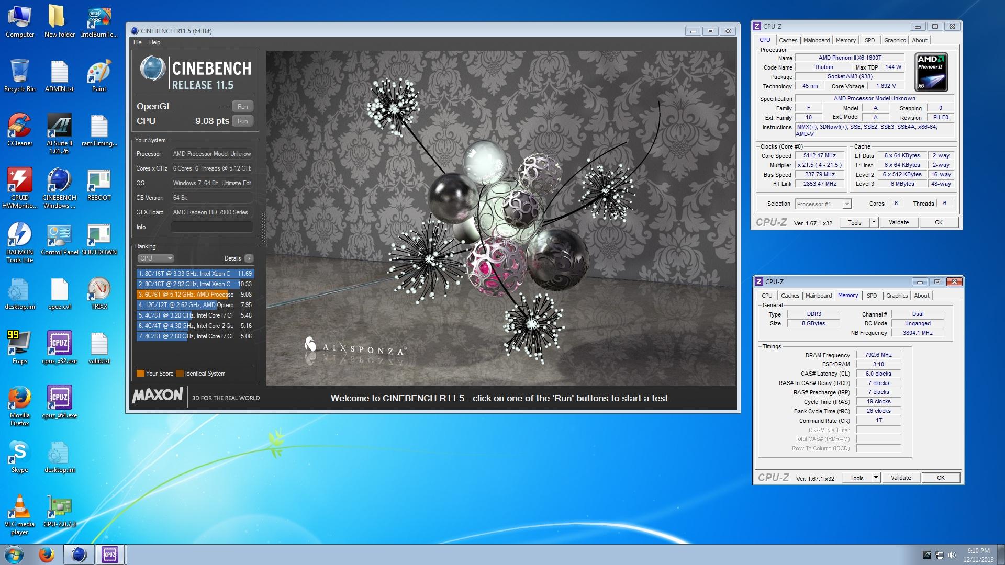Viewport: 1005px width, 565px height.
Task: Click the AMD Phenom II logo in CPU-Z
Action: [x=931, y=72]
